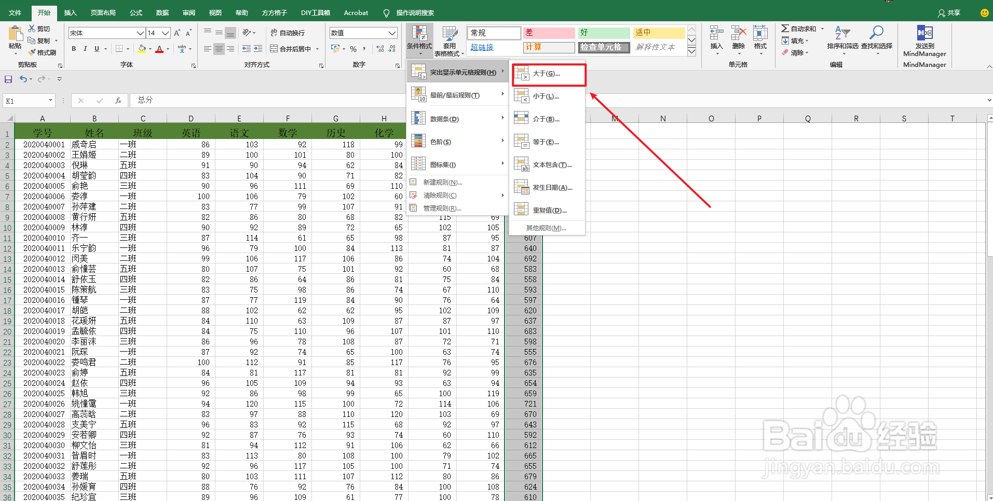The image size is (993, 501).
Task: Click the percent style icon
Action: tap(353, 49)
